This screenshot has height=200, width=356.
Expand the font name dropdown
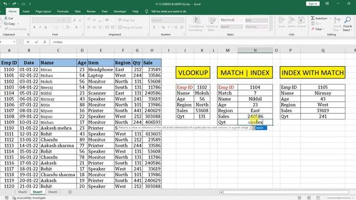coord(58,20)
